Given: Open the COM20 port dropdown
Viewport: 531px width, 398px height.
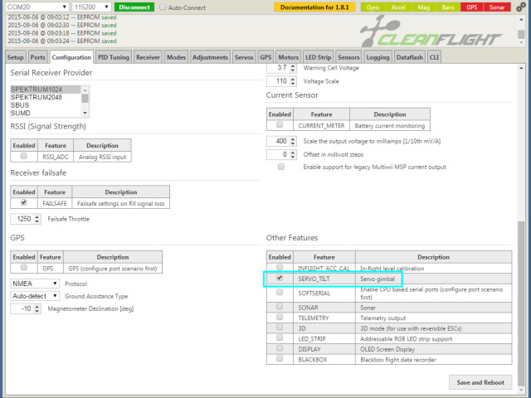Looking at the screenshot, I should pos(37,7).
